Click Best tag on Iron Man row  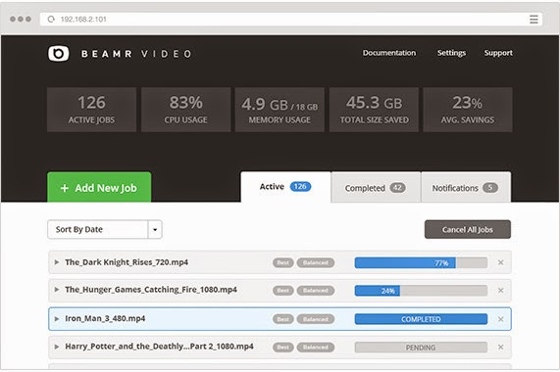[x=283, y=319]
